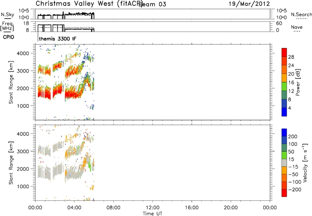Click the date '19/Mar/2012'
Viewport: 312px width, 216px height.
click(x=249, y=4)
